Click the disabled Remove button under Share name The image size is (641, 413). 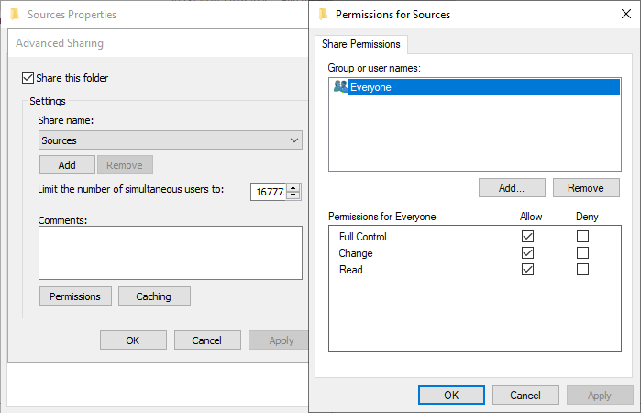click(125, 165)
